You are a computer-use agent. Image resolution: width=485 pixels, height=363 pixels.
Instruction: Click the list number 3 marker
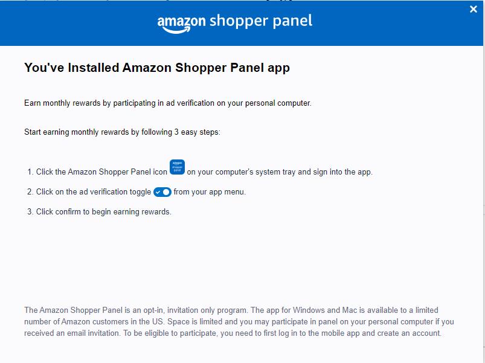point(30,211)
